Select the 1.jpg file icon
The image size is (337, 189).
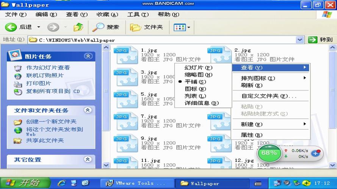(x=126, y=55)
